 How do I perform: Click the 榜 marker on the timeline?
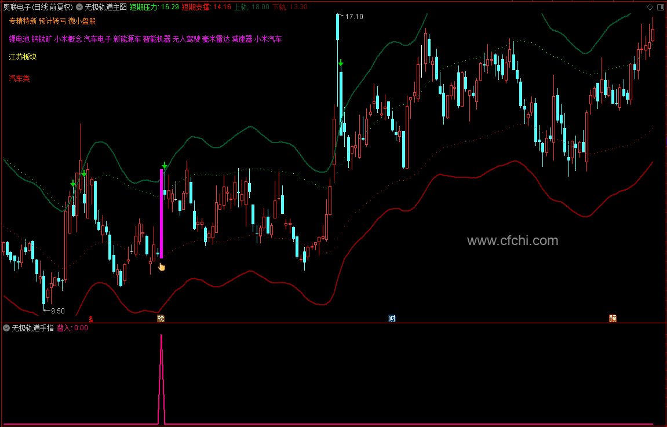tap(161, 318)
